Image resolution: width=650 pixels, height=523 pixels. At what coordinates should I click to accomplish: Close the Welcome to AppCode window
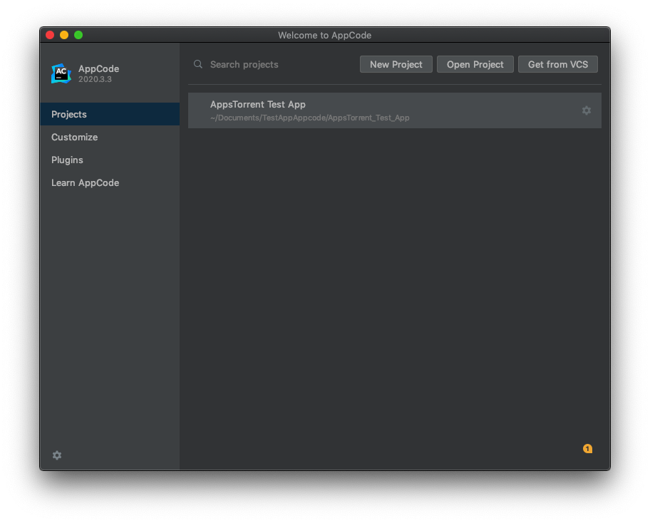point(50,35)
